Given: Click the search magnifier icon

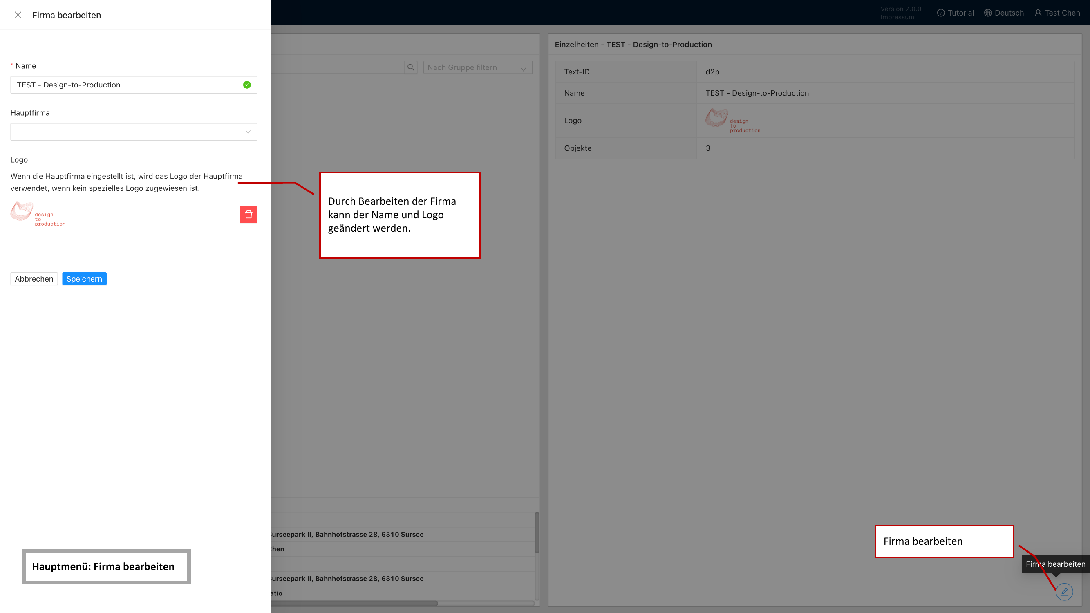Looking at the screenshot, I should (x=410, y=67).
